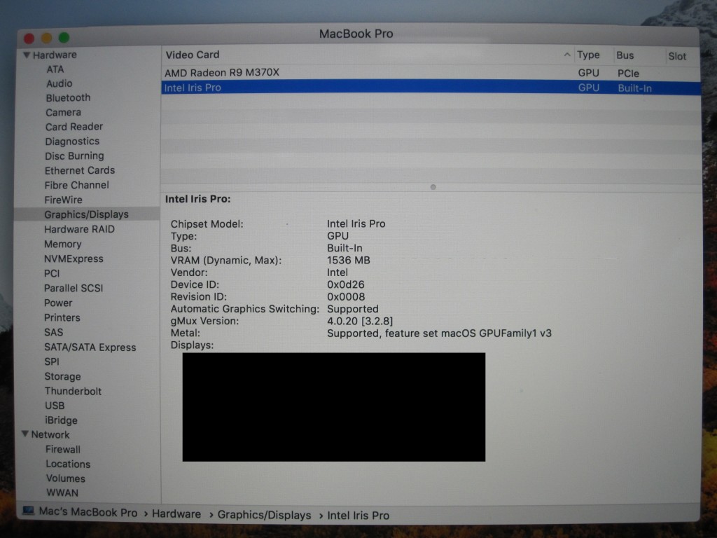Open the Audio hardware section
717x538 pixels.
pos(59,83)
